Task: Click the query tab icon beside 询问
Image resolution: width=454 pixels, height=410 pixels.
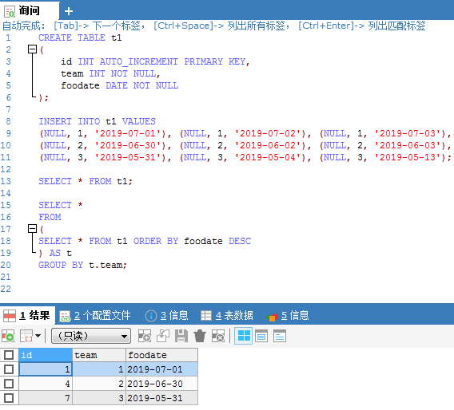Action: pos(10,11)
